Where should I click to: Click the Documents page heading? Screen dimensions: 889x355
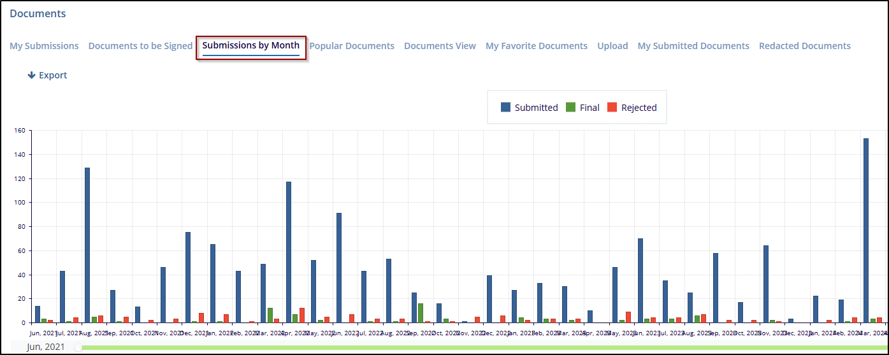coord(38,13)
